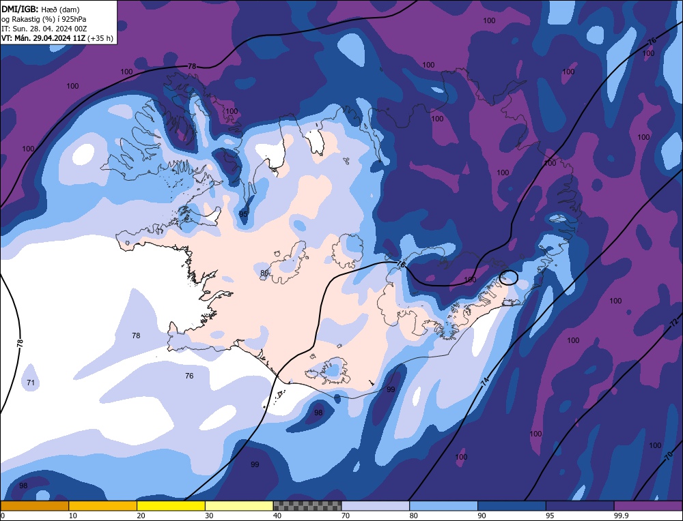The height and width of the screenshot is (521, 683).
Task: Click the '40' tick label in the legend
Action: coord(277,516)
